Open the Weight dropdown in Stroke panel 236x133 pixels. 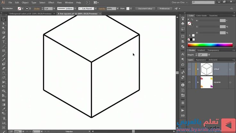pyautogui.click(x=209, y=55)
